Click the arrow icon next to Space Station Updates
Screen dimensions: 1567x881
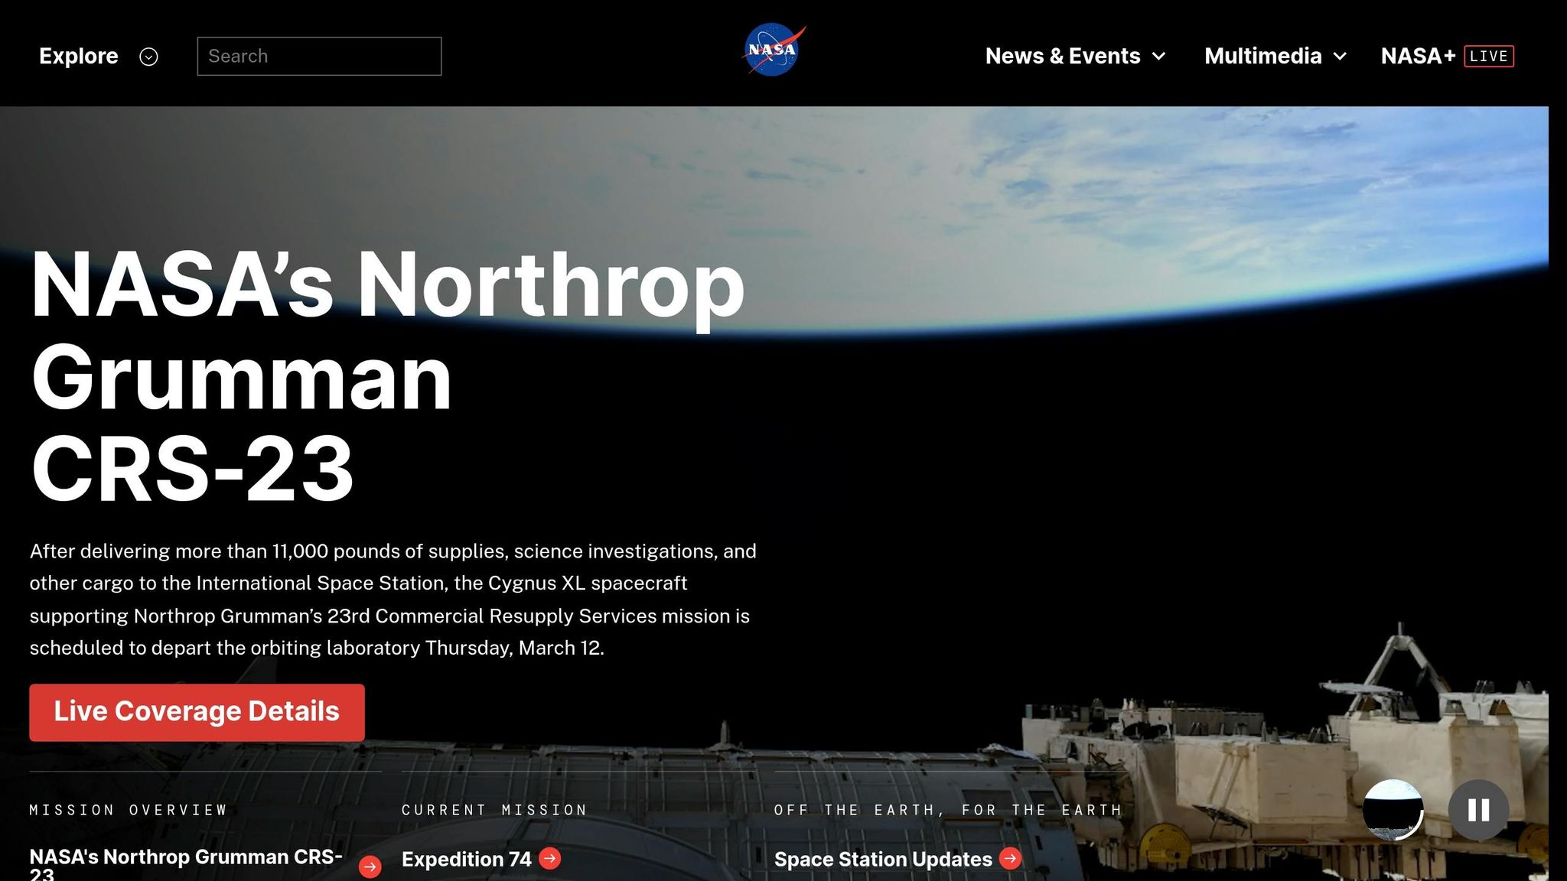click(1011, 859)
